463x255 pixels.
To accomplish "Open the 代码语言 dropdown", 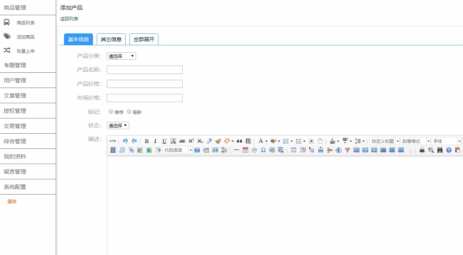I will [x=177, y=150].
